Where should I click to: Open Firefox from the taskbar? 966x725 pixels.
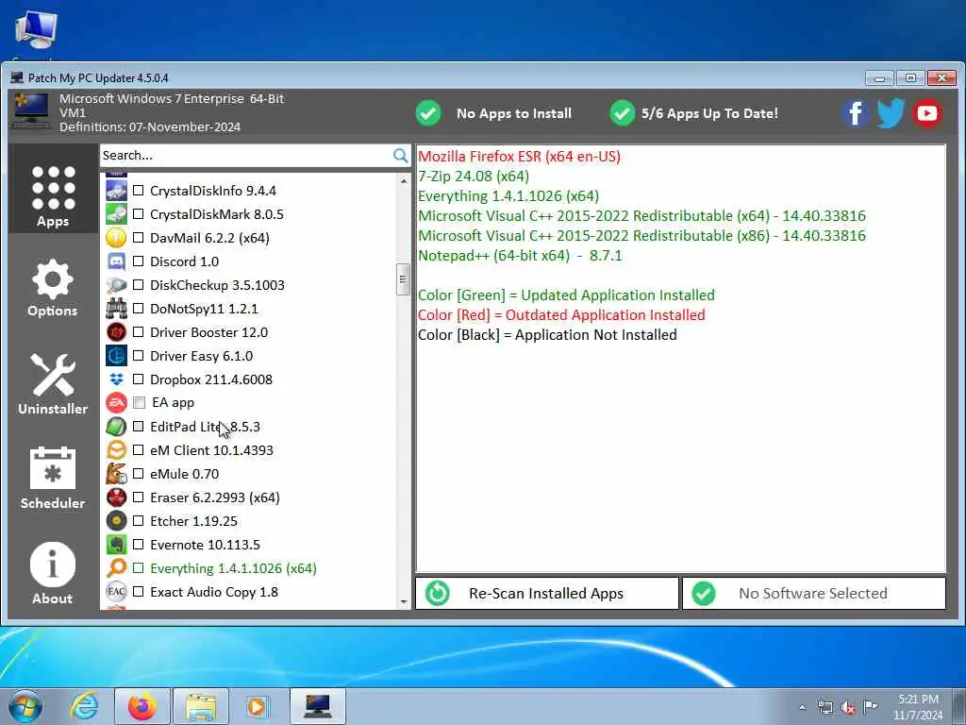click(x=142, y=706)
